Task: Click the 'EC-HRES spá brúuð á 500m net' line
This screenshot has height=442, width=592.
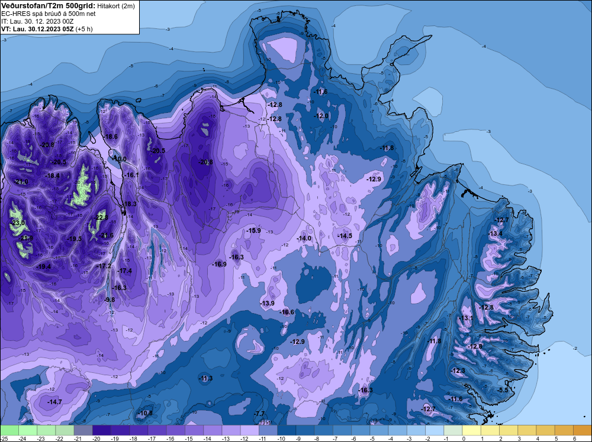Action: coord(49,14)
